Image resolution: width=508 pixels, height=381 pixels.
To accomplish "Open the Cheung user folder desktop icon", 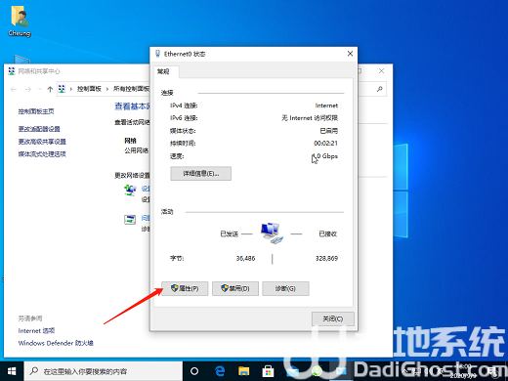I will (x=20, y=21).
